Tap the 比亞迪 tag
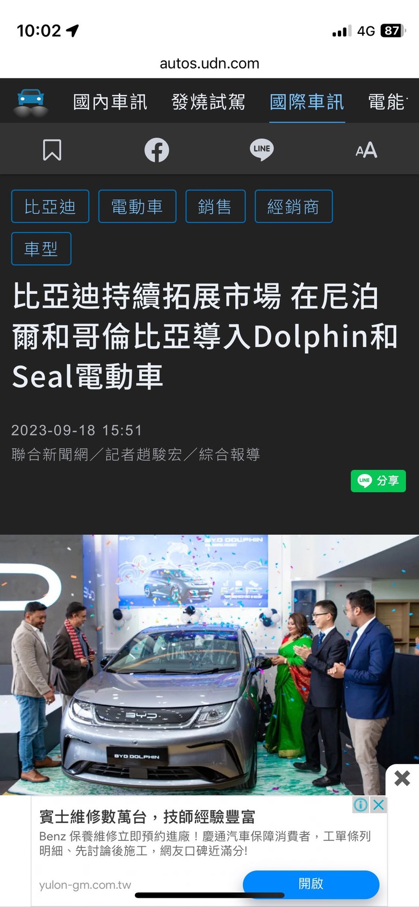 pyautogui.click(x=50, y=206)
